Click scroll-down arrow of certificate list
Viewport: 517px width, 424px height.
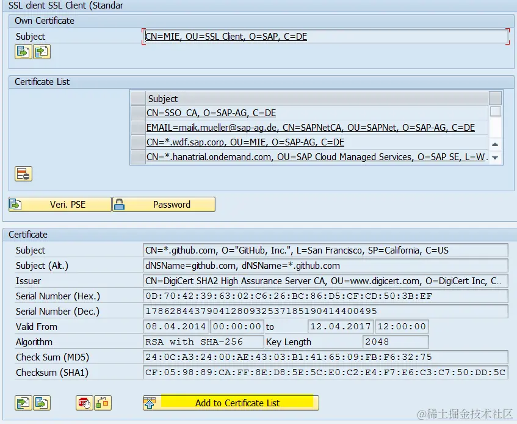495,158
